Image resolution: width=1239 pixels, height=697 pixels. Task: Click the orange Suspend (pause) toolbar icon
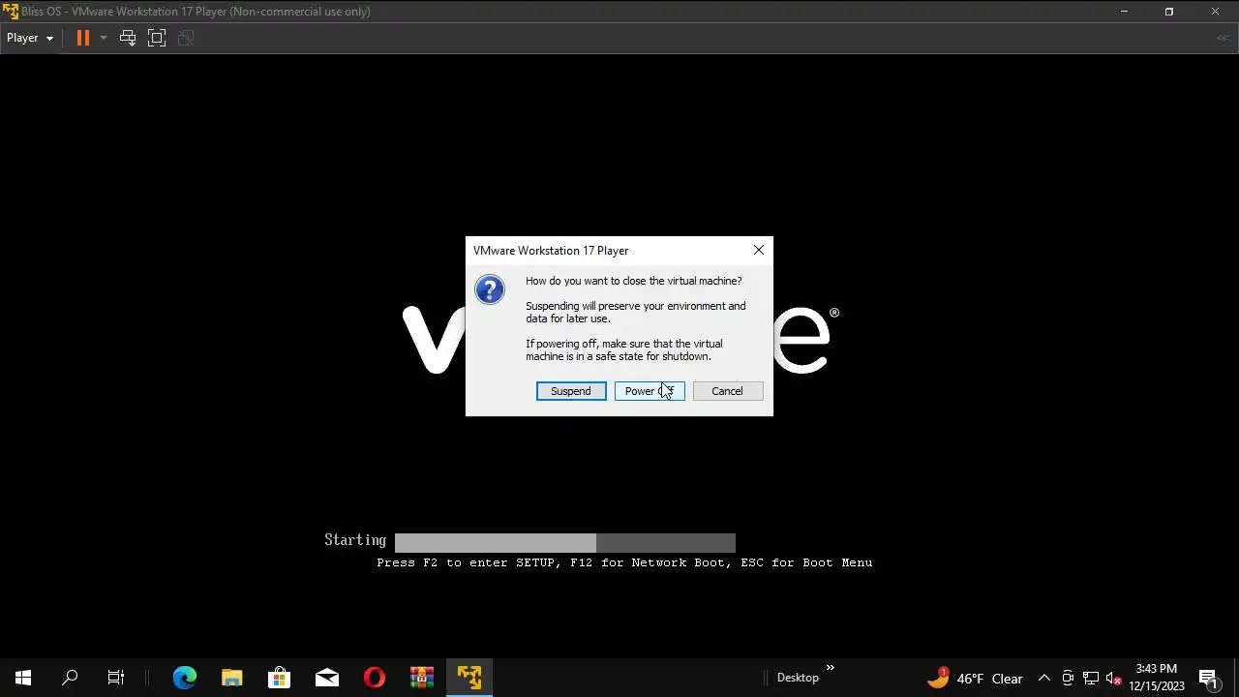click(83, 38)
